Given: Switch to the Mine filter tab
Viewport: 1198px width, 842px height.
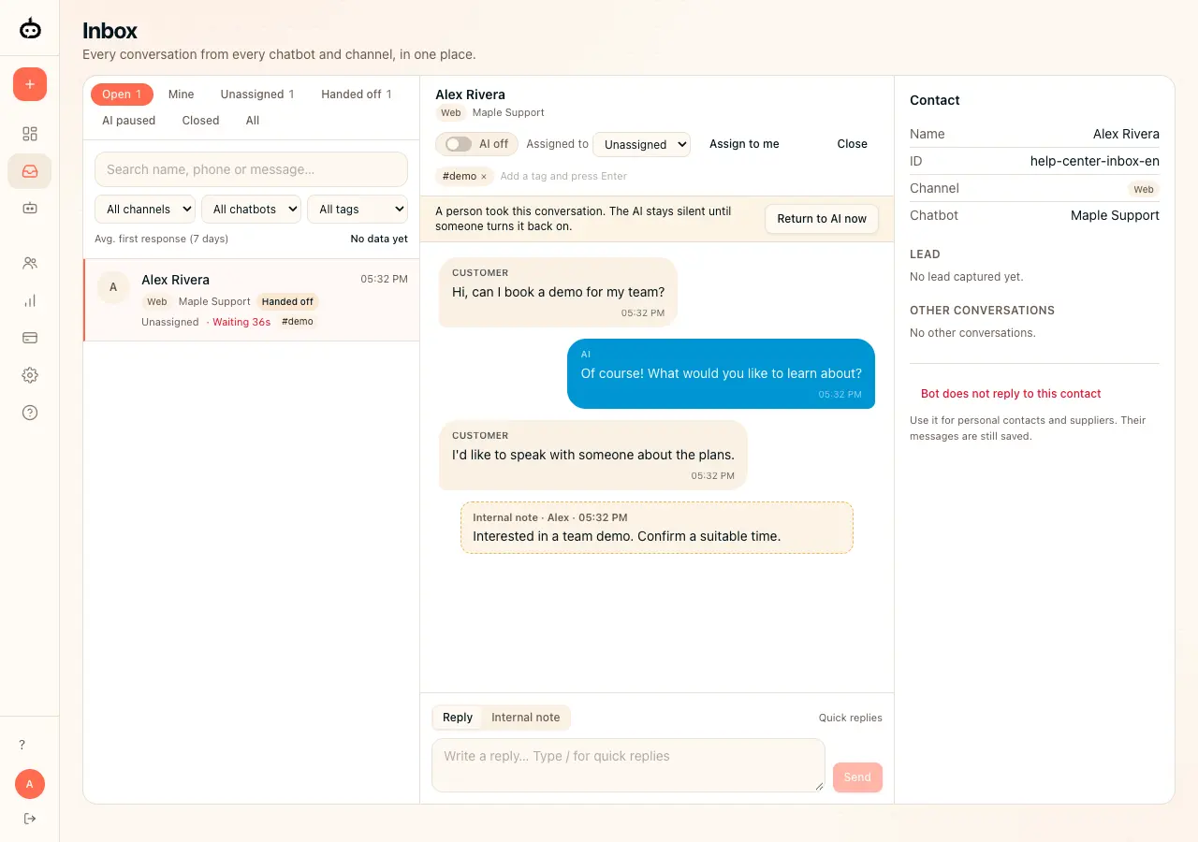Looking at the screenshot, I should pyautogui.click(x=182, y=94).
